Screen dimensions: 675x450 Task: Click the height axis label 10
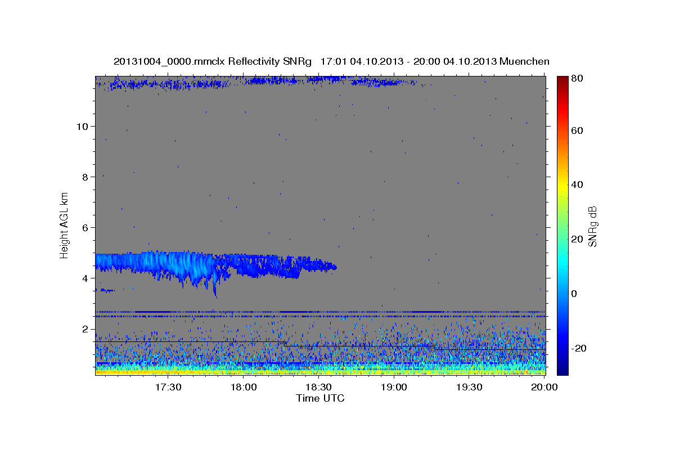point(82,126)
